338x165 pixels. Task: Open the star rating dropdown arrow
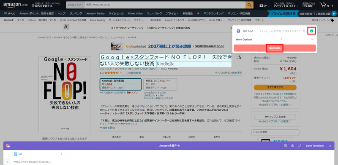121,73
